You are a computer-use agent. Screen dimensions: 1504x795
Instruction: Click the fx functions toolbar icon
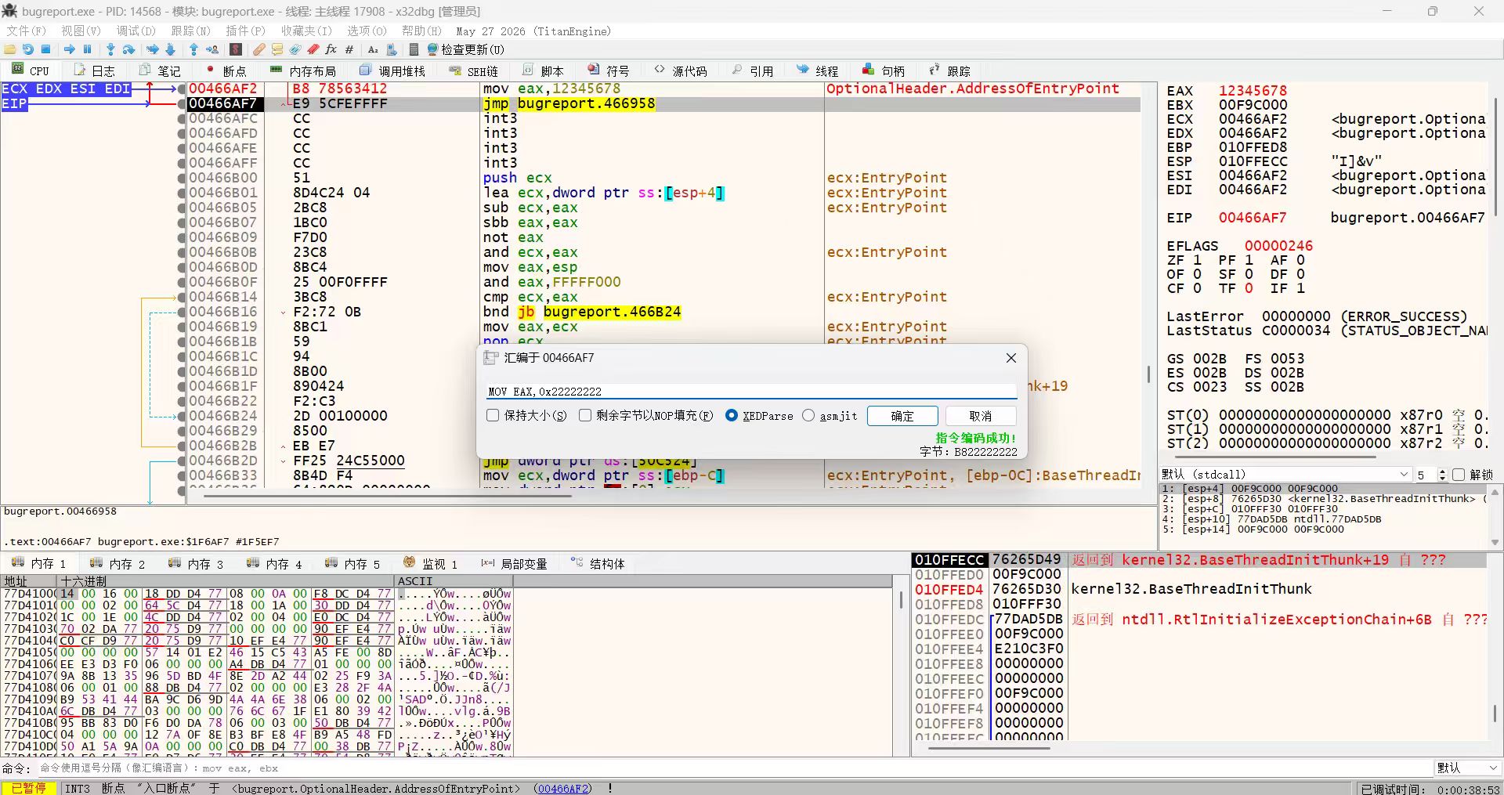click(331, 49)
